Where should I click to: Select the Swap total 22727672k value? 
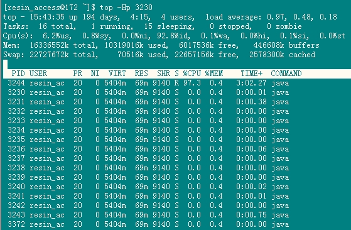[x=49, y=55]
